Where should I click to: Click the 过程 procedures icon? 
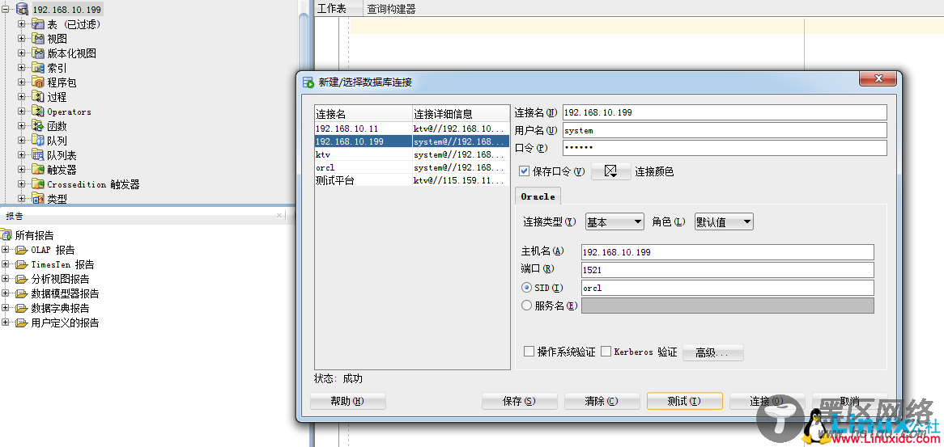38,97
